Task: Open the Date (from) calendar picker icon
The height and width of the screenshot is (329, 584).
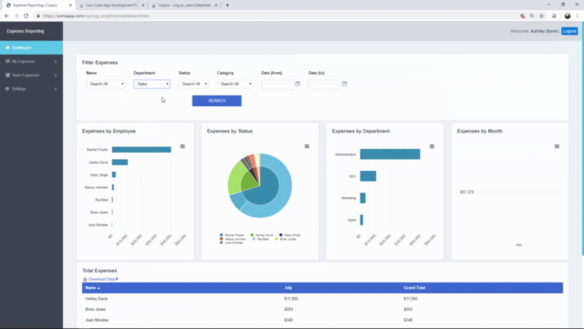Action: (x=297, y=83)
